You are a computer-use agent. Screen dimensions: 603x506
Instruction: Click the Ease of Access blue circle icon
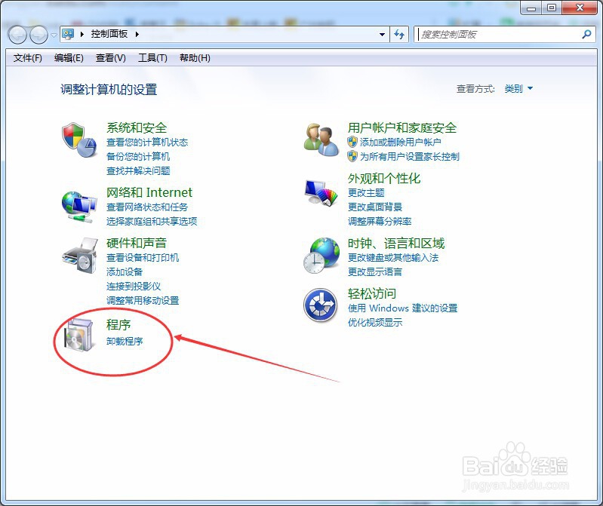(320, 305)
